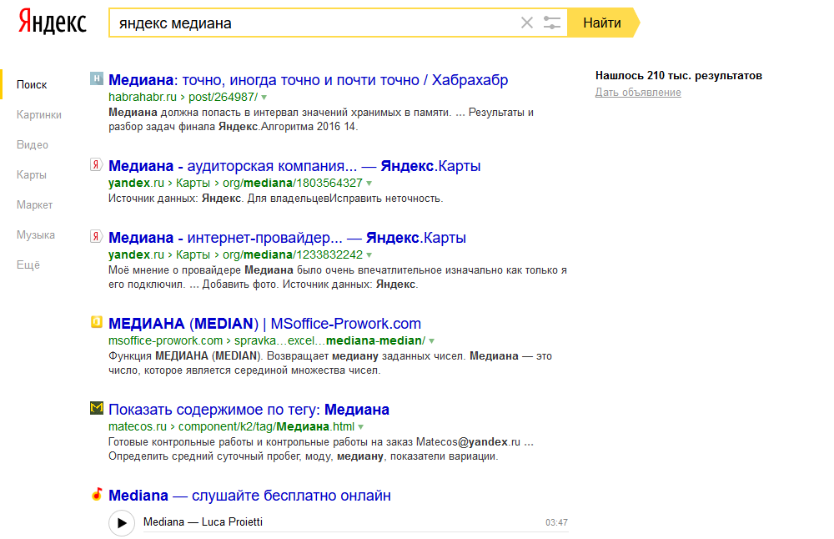This screenshot has width=834, height=539.
Task: Expand dropdown arrow after matecos.ru URL
Action: click(360, 426)
